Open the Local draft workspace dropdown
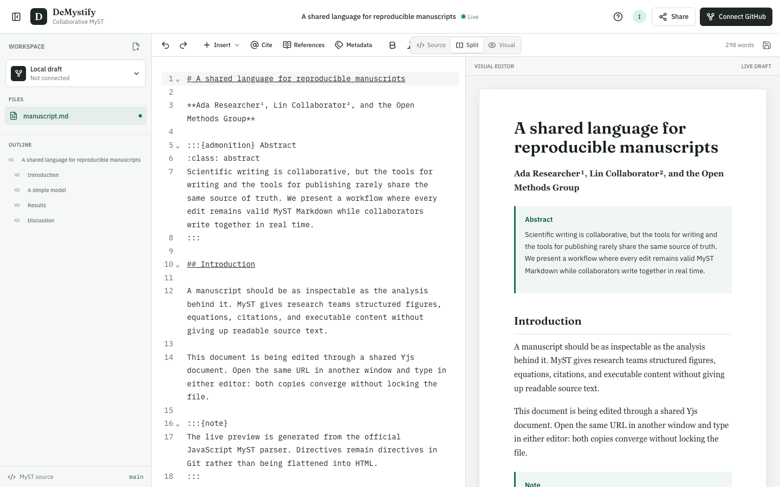The width and height of the screenshot is (780, 487). coord(75,73)
